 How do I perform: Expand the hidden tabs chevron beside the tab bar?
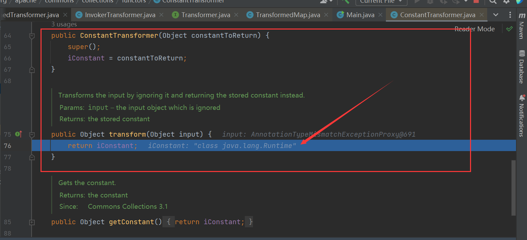click(495, 15)
